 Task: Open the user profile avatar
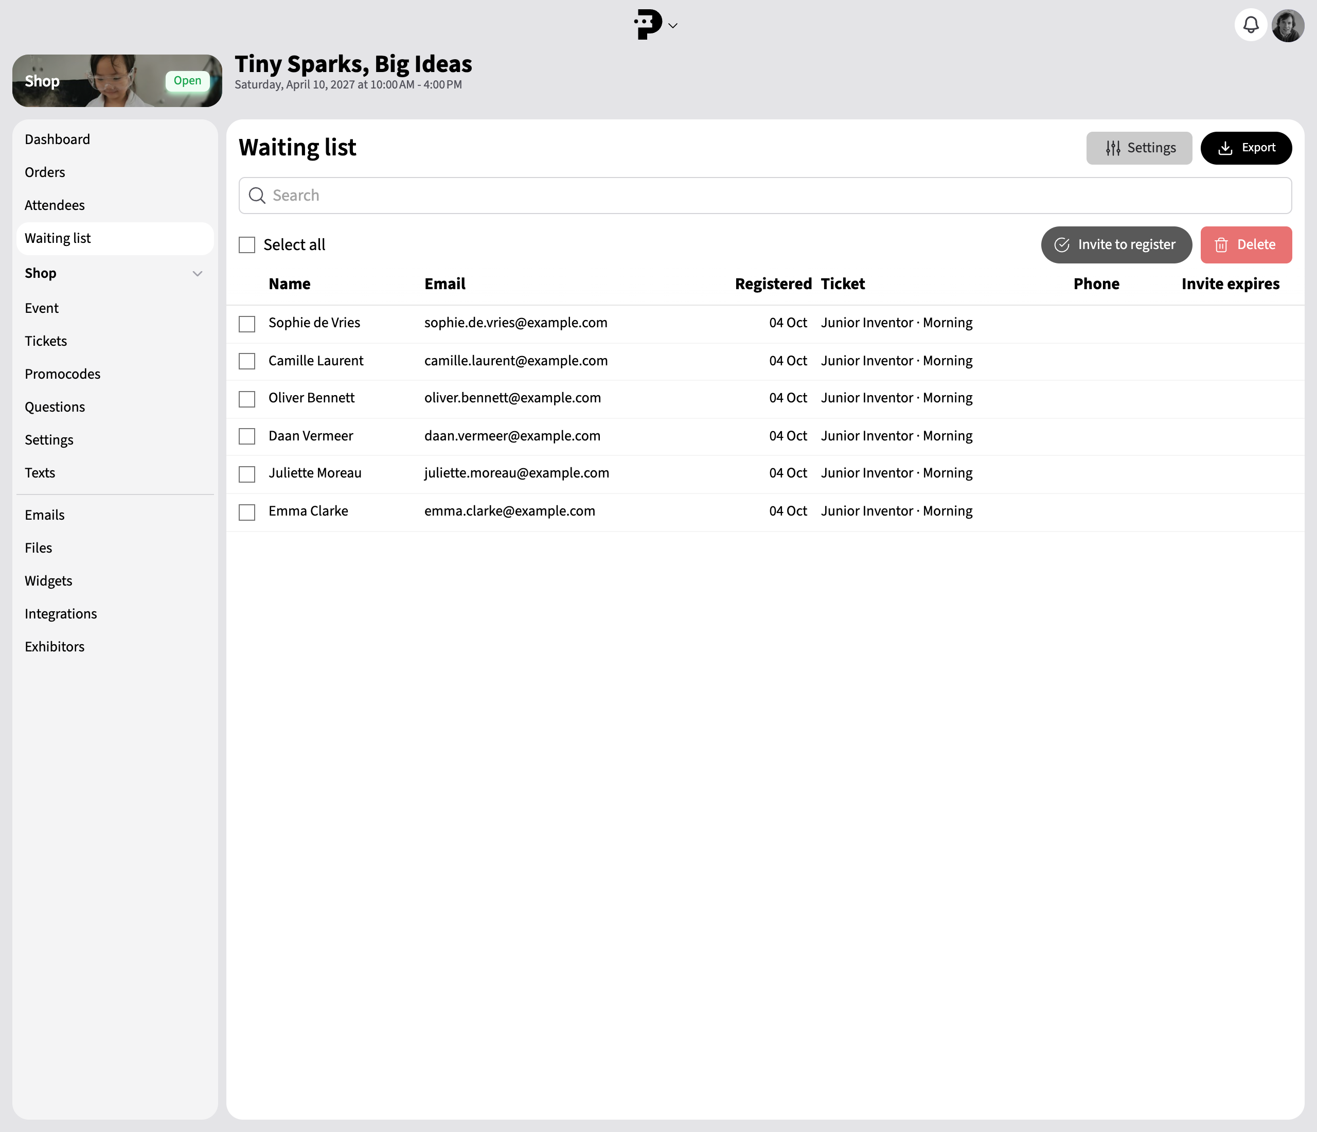(1288, 25)
